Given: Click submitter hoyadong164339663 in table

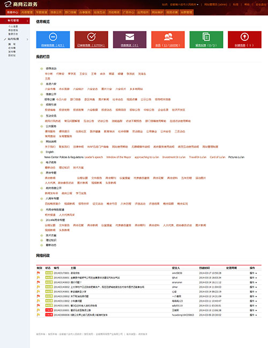Looking at the screenshot, I should pos(183,315).
